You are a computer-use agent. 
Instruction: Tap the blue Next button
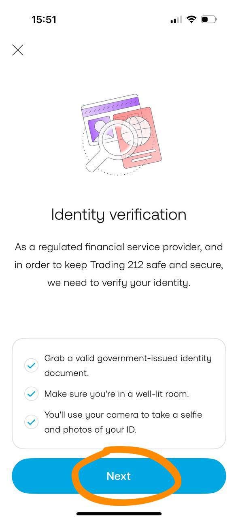point(119,476)
